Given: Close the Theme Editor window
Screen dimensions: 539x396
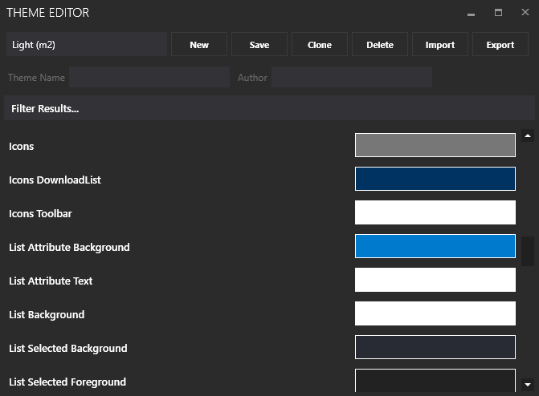Looking at the screenshot, I should click(x=525, y=12).
